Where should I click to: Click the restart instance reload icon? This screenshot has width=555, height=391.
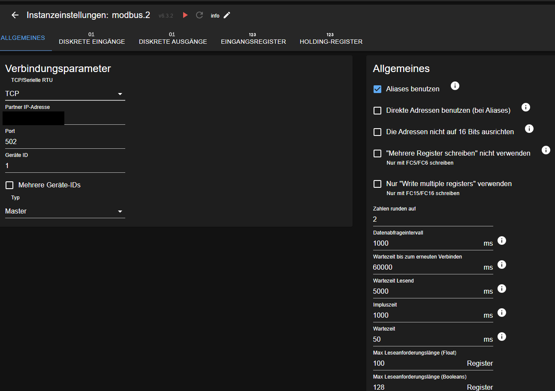point(199,15)
